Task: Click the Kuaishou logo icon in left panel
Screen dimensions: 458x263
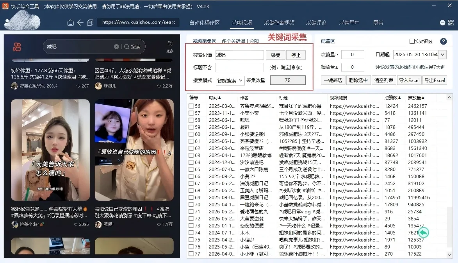Action: click(x=17, y=47)
